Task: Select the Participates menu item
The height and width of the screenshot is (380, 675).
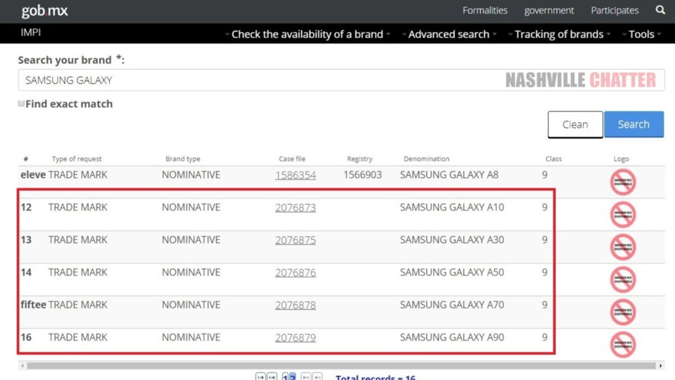Action: [x=615, y=11]
